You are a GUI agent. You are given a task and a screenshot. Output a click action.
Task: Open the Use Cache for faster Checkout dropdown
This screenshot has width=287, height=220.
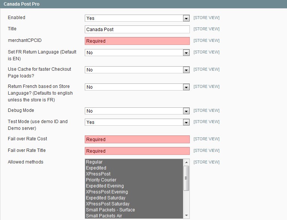(x=137, y=70)
